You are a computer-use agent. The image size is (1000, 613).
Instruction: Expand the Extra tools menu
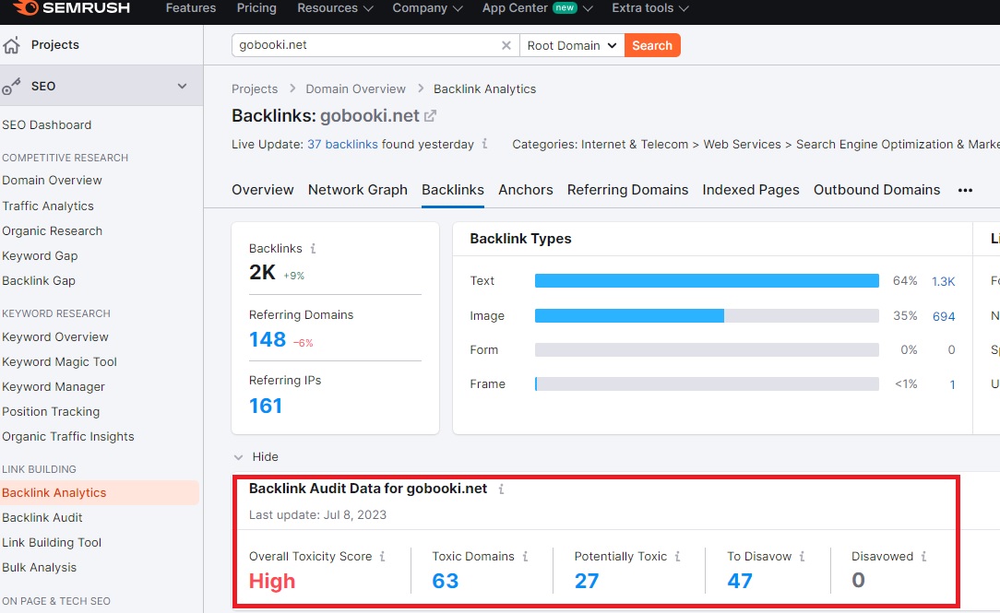point(649,8)
